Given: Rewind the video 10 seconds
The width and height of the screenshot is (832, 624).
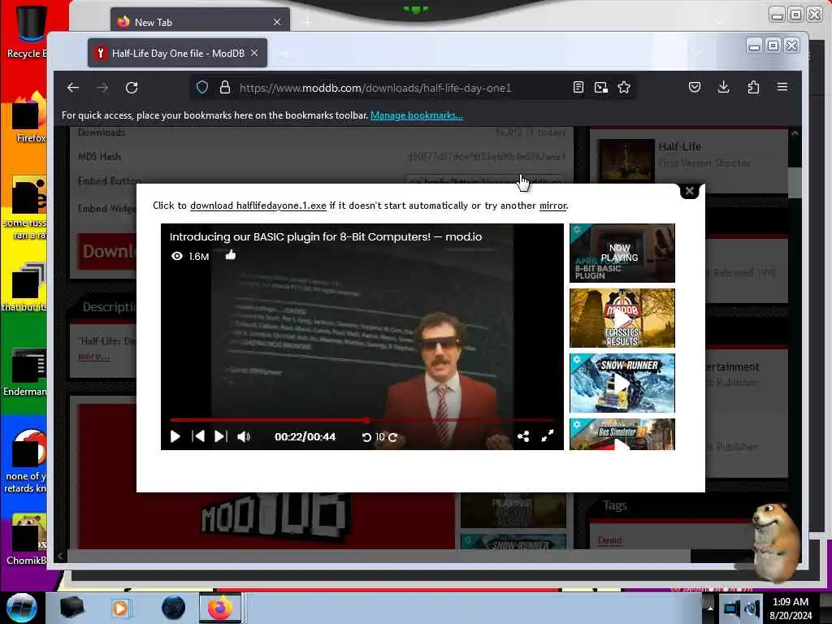Looking at the screenshot, I should coord(366,437).
